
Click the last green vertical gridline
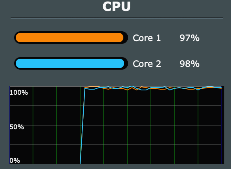pyautogui.click(x=198, y=125)
